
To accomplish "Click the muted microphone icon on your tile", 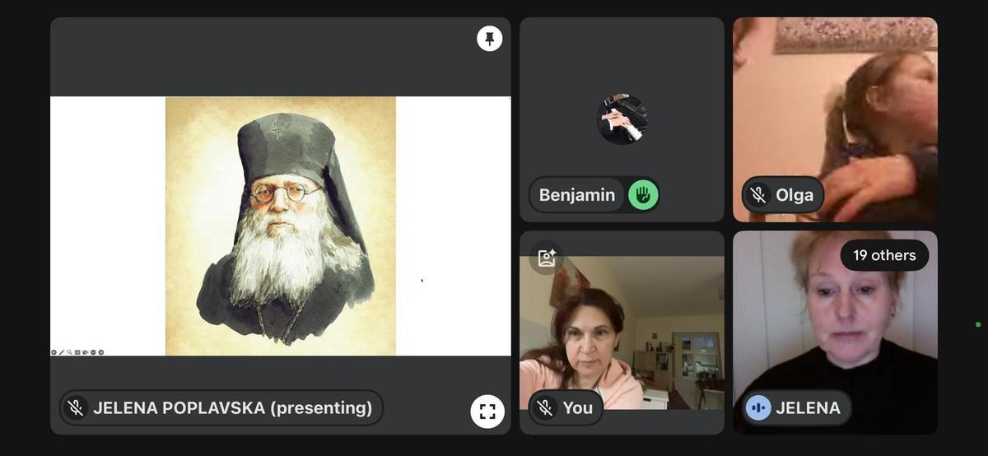I will pos(544,407).
